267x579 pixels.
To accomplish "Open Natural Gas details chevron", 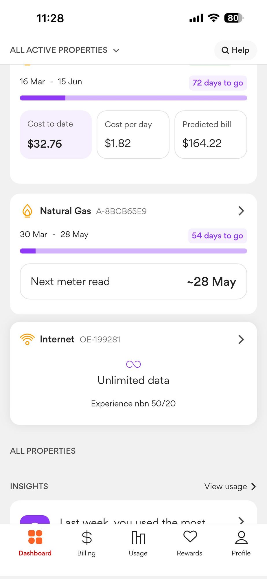I will point(241,211).
